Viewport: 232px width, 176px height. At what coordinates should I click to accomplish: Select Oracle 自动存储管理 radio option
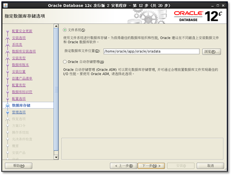(x=65, y=62)
